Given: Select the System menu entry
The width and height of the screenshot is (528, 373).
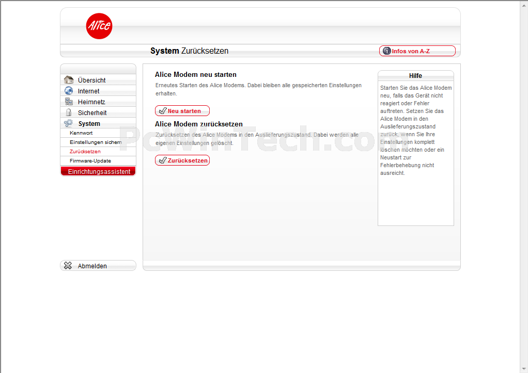Looking at the screenshot, I should pos(98,123).
